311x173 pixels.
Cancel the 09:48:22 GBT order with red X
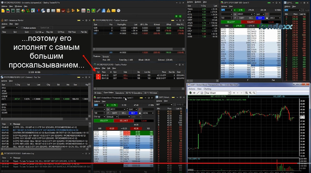point(98,75)
